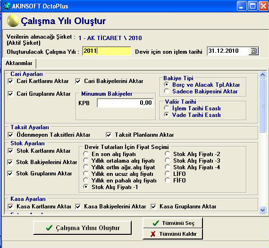Open the Aktarımlar tab
This screenshot has height=248, width=269.
[19, 63]
